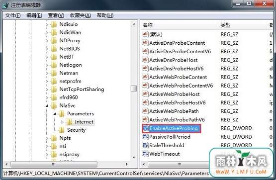Open the 编辑(E) menu

pos(34,15)
